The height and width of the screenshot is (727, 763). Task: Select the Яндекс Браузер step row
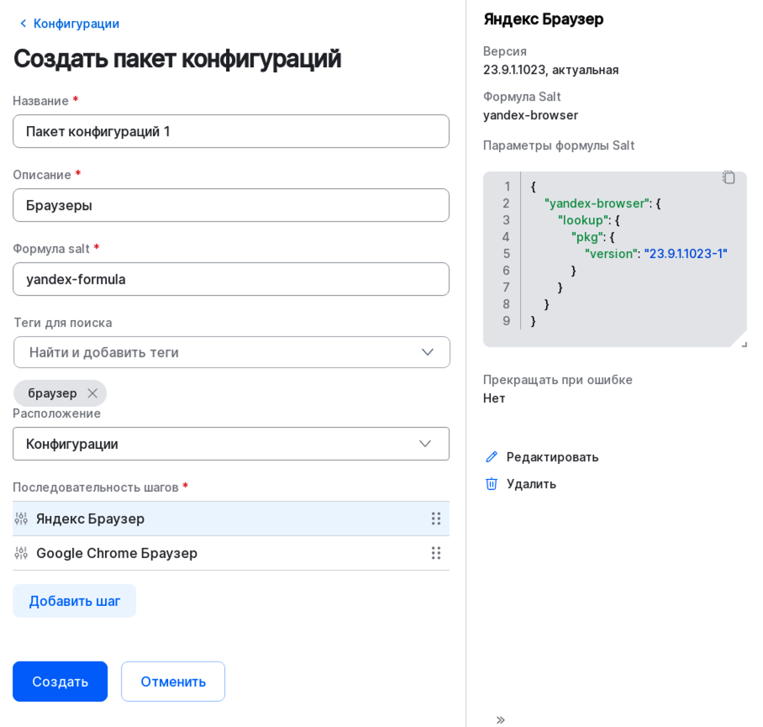pyautogui.click(x=210, y=519)
